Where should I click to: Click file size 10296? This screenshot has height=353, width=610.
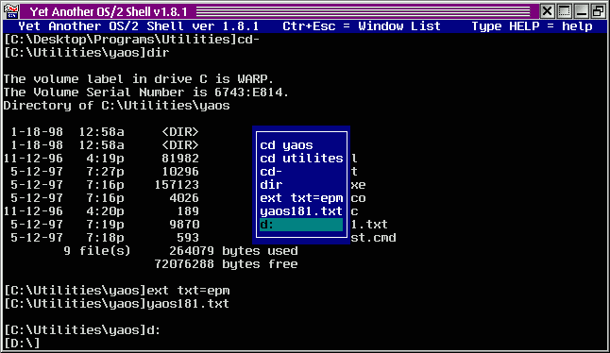[180, 172]
